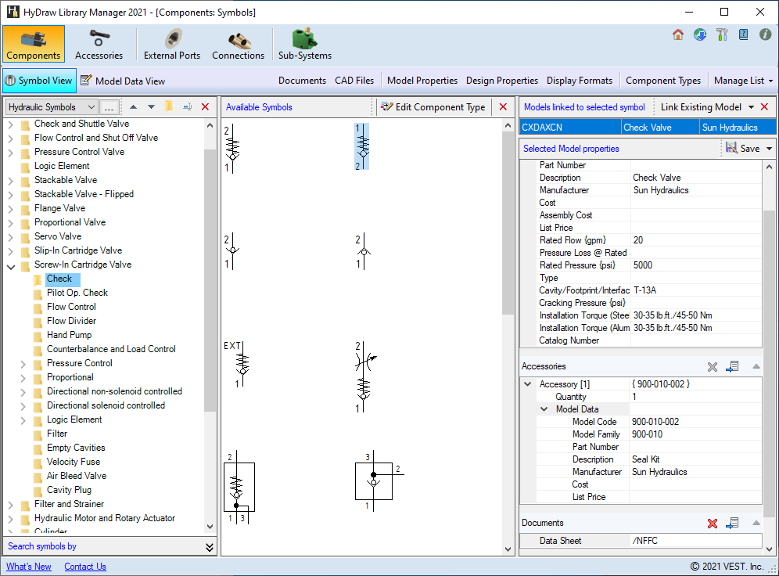Switch to Symbol View
Viewport: 779px width, 576px height.
40,81
